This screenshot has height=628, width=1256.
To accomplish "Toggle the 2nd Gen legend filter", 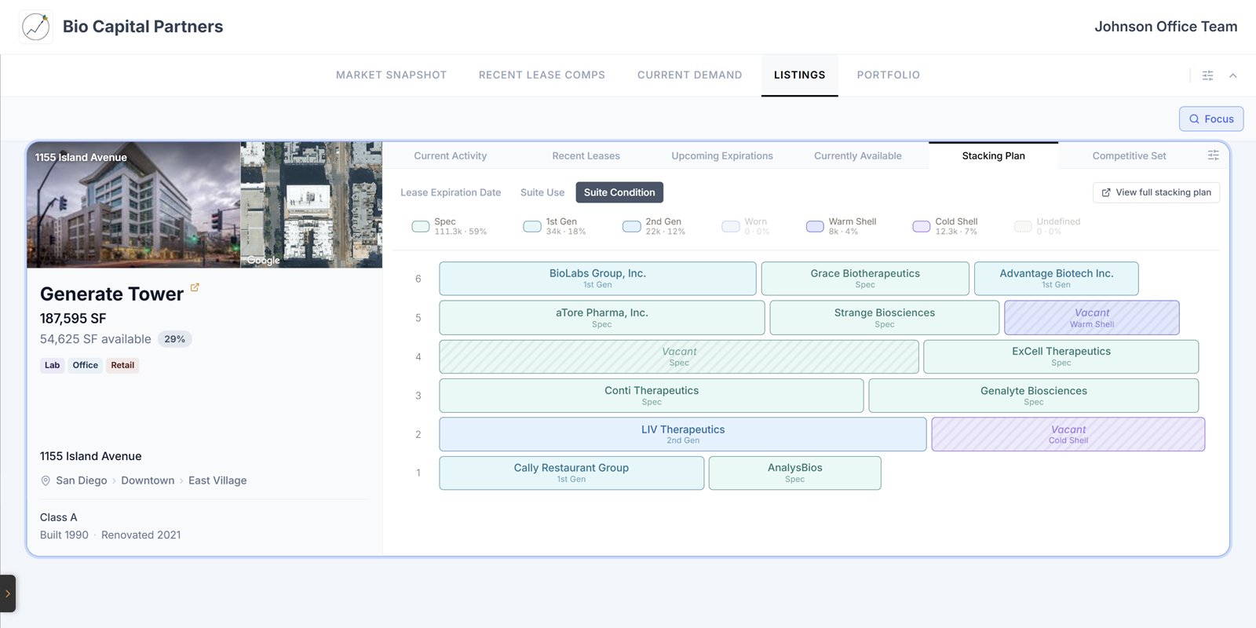I will [654, 226].
